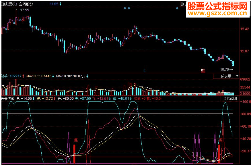The height and width of the screenshot is (165, 251).
Task: Open the 日线(复权) period selector
Action: 9,4
